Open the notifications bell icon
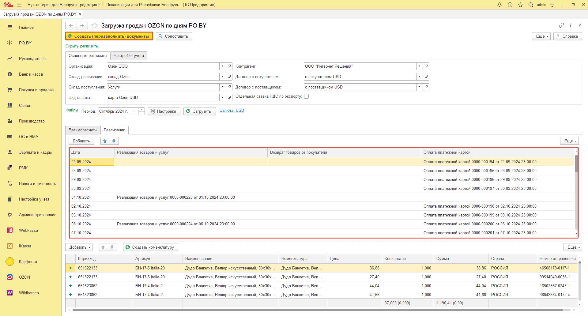 499,5
